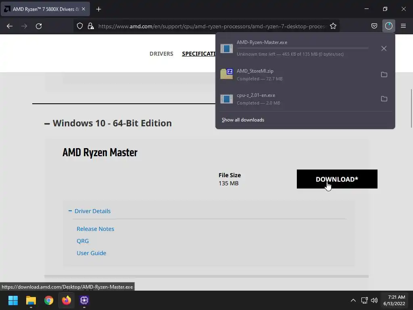This screenshot has height=310, width=413.
Task: Select the AMD Ryzen 7 5800X Drivers tab
Action: pos(45,9)
